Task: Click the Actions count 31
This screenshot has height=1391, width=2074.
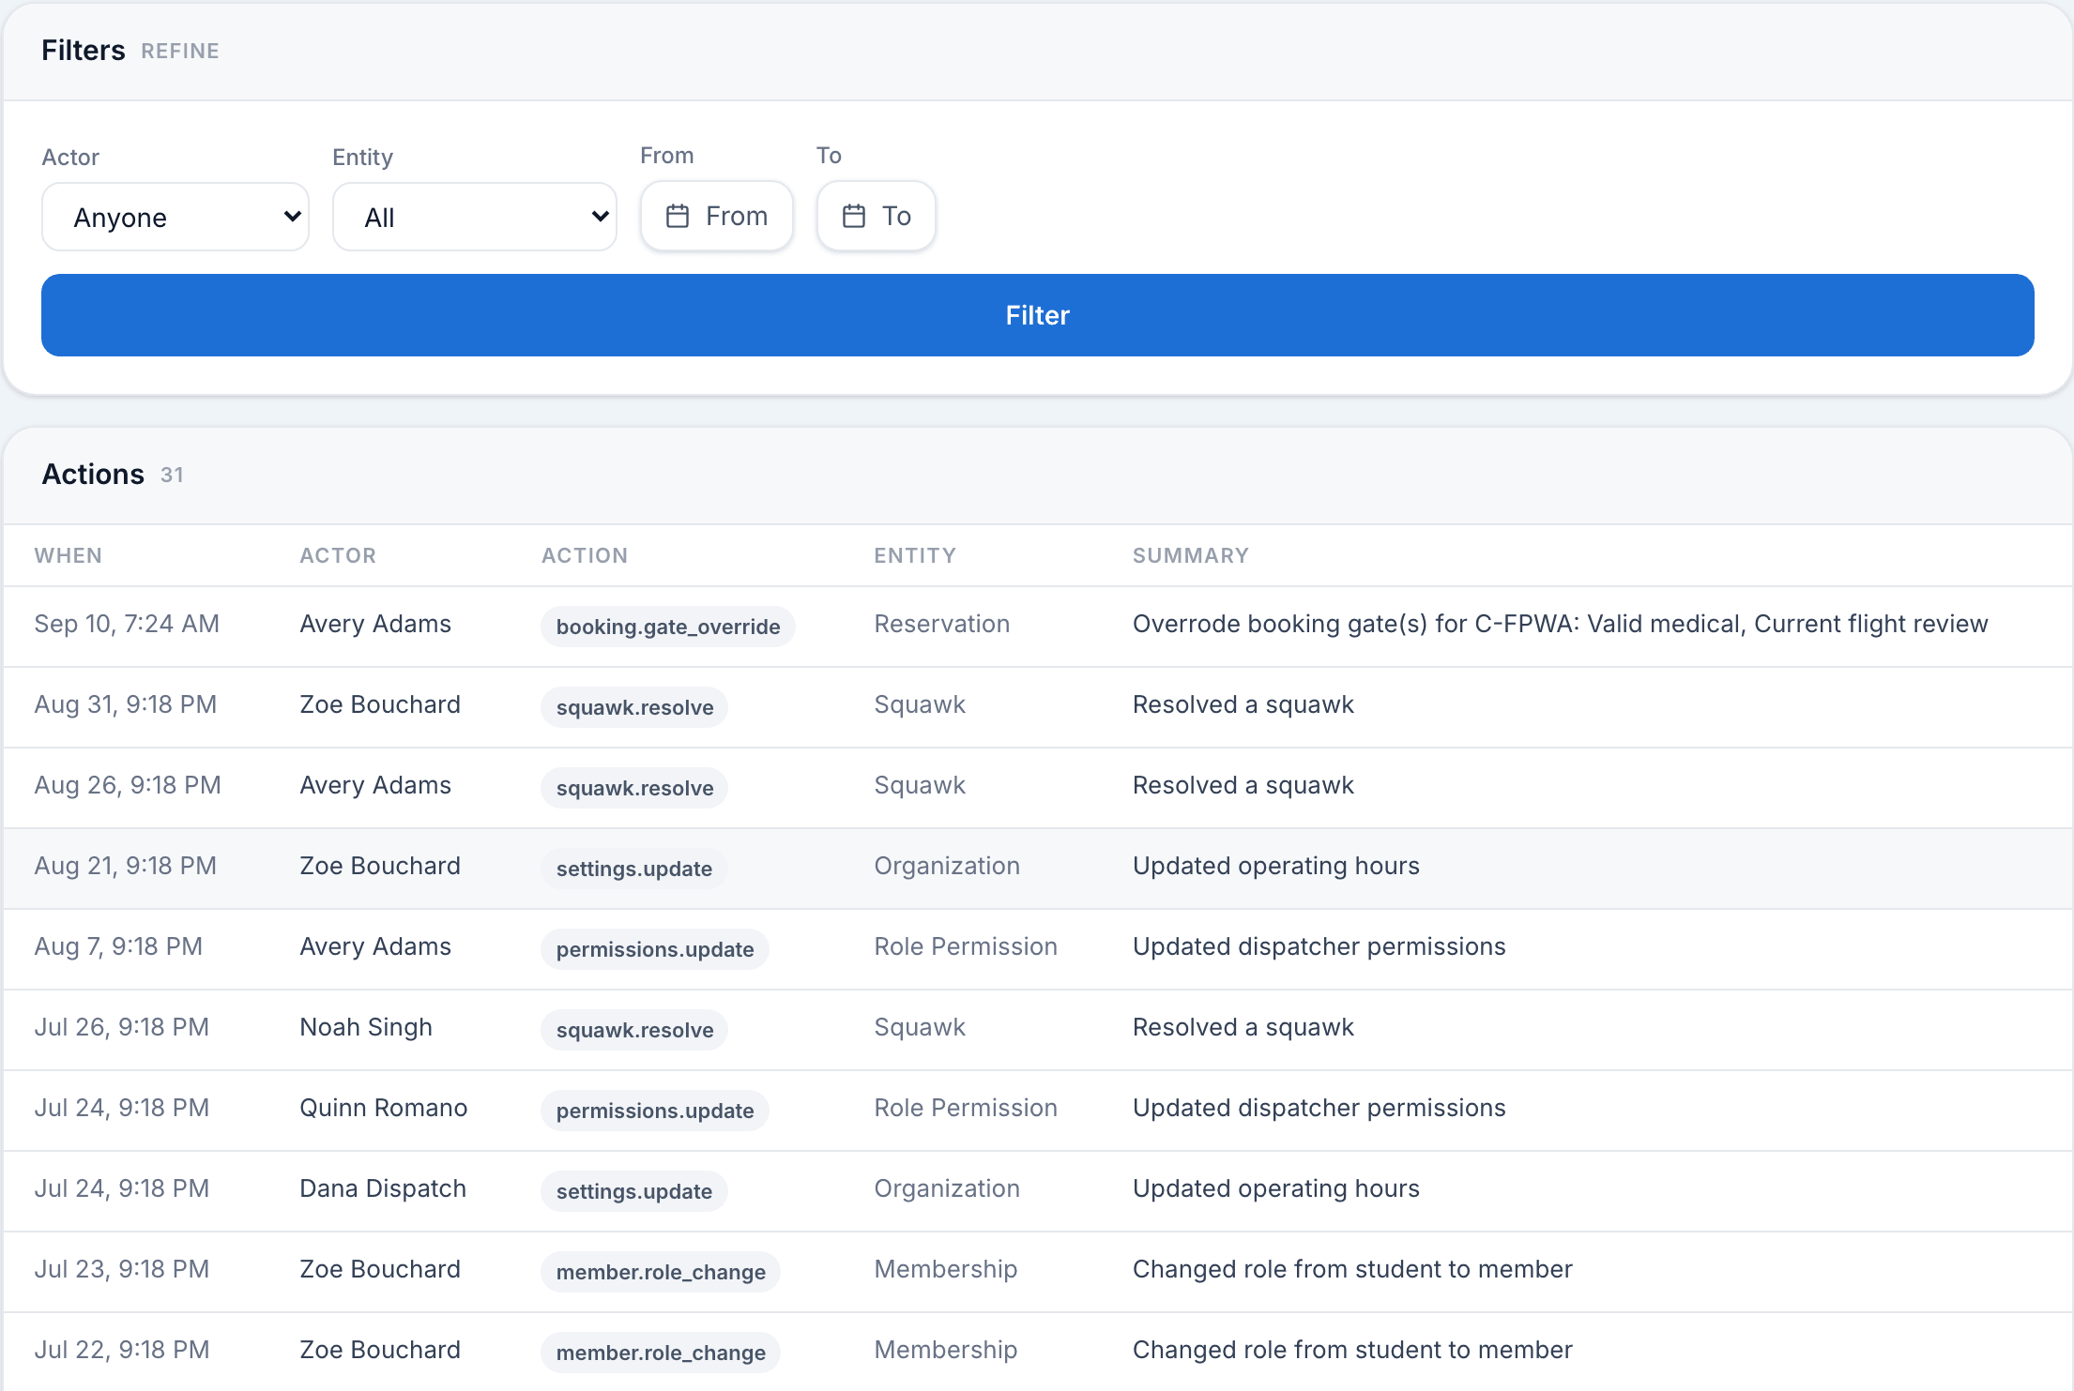Action: [172, 475]
